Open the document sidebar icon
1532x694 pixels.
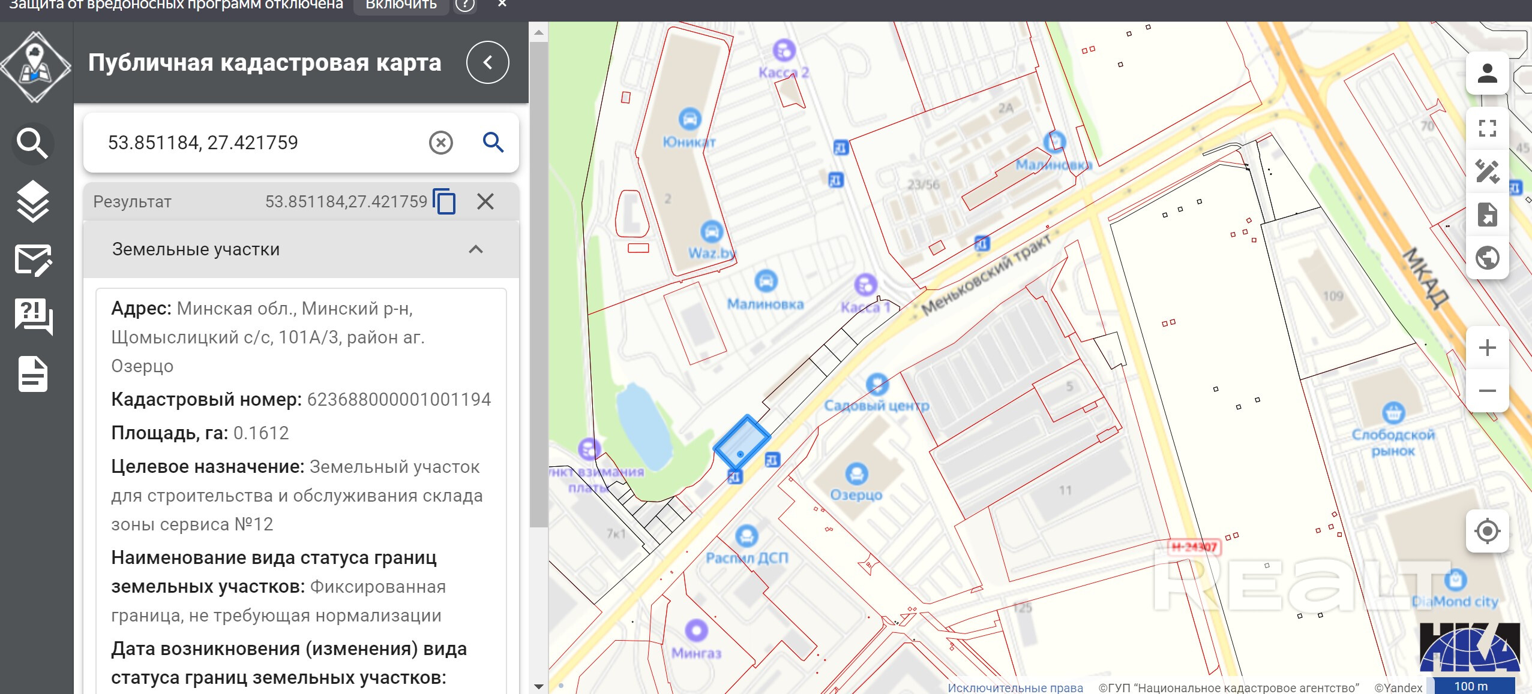32,375
